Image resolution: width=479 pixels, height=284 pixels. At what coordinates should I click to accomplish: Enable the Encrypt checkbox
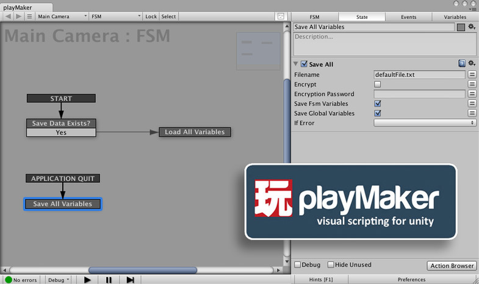pos(378,84)
